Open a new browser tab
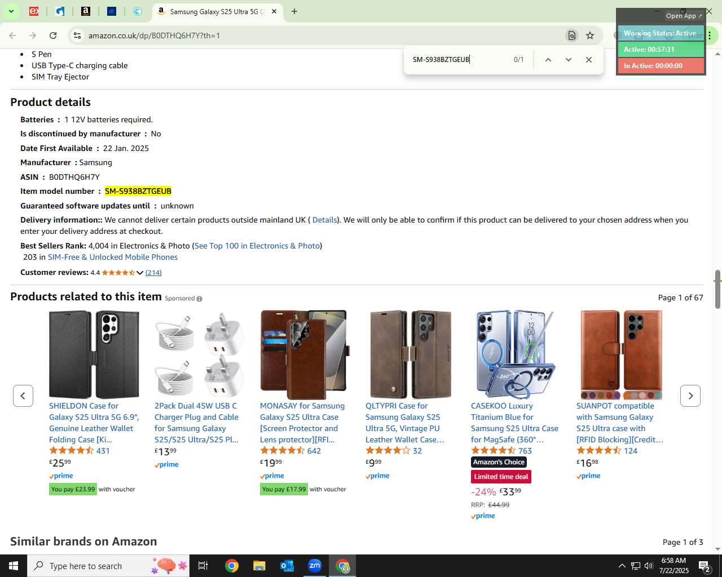 [x=294, y=11]
